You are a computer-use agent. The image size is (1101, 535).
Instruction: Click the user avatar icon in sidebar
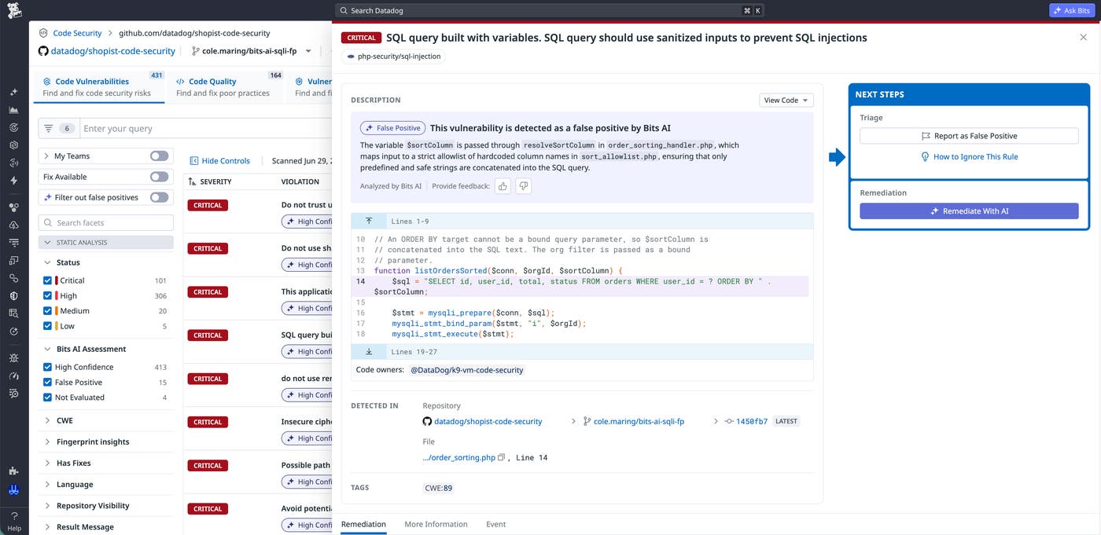point(14,489)
